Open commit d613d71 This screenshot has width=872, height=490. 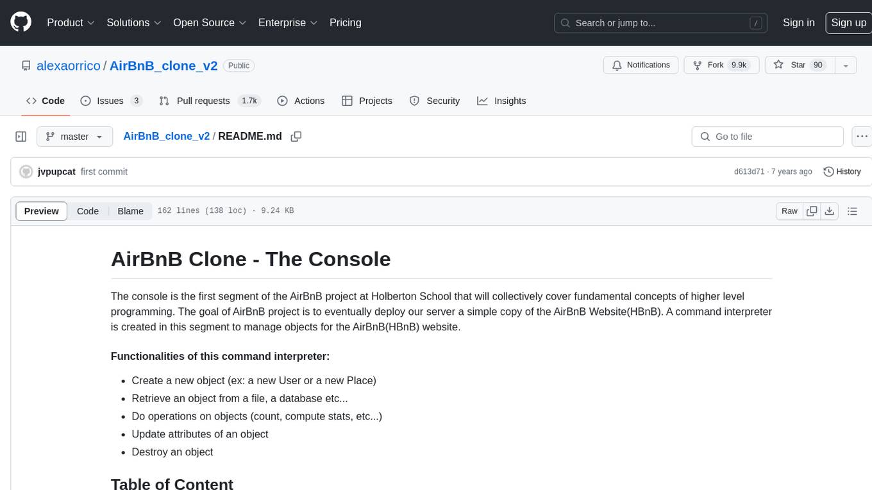click(749, 172)
